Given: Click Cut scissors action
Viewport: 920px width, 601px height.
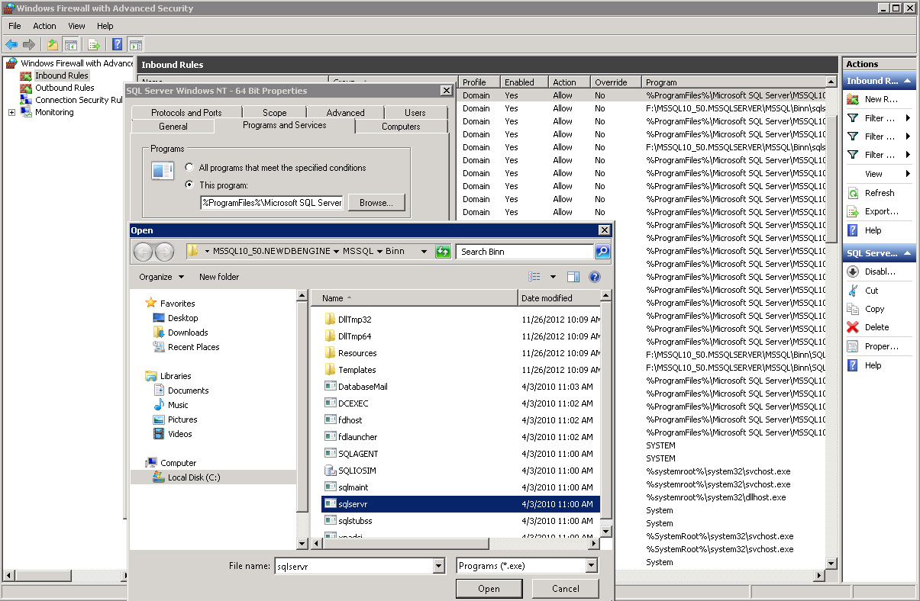Looking at the screenshot, I should pyautogui.click(x=853, y=291).
